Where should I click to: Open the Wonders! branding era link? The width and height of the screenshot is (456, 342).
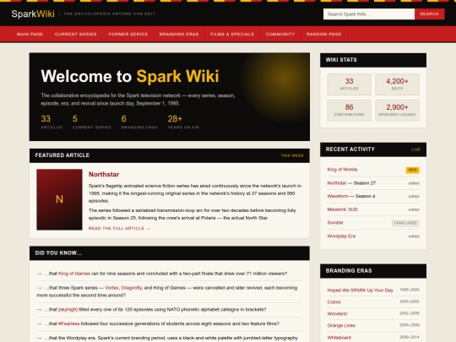pyautogui.click(x=337, y=314)
